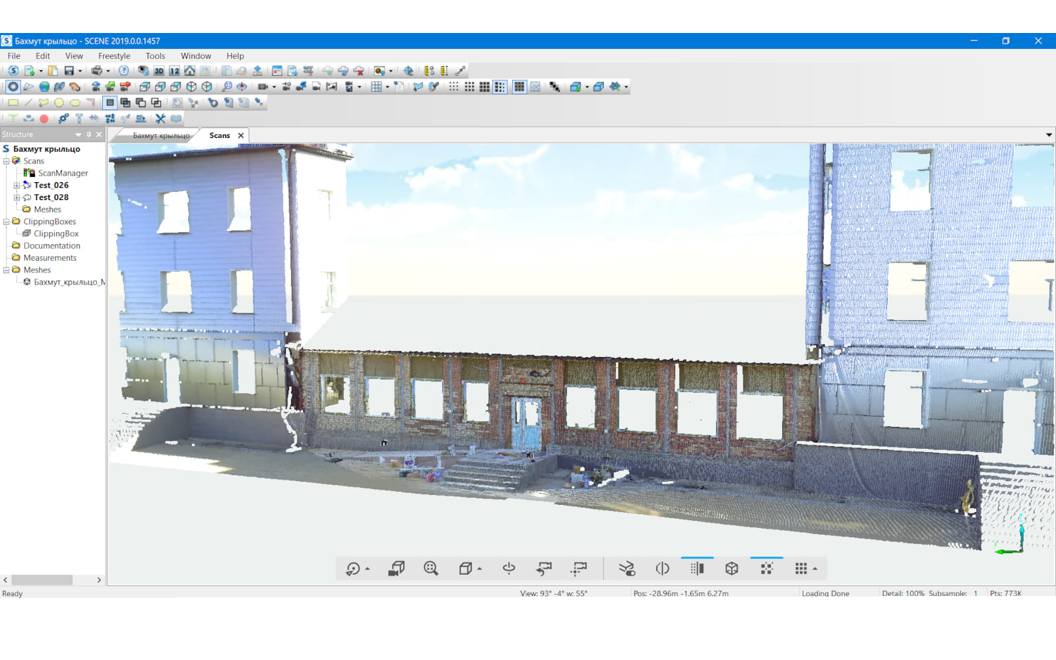
Task: Toggle the dense point density grid button
Action: 484,86
